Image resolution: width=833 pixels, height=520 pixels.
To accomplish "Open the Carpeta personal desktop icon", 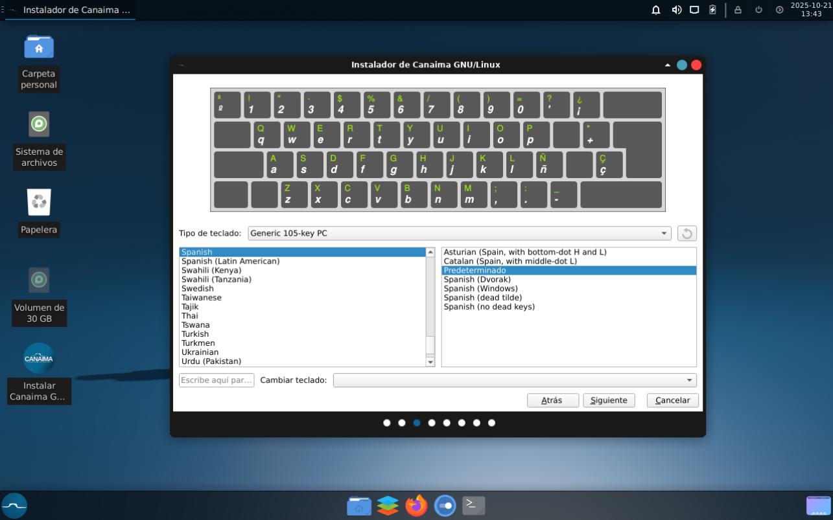I will click(x=39, y=47).
